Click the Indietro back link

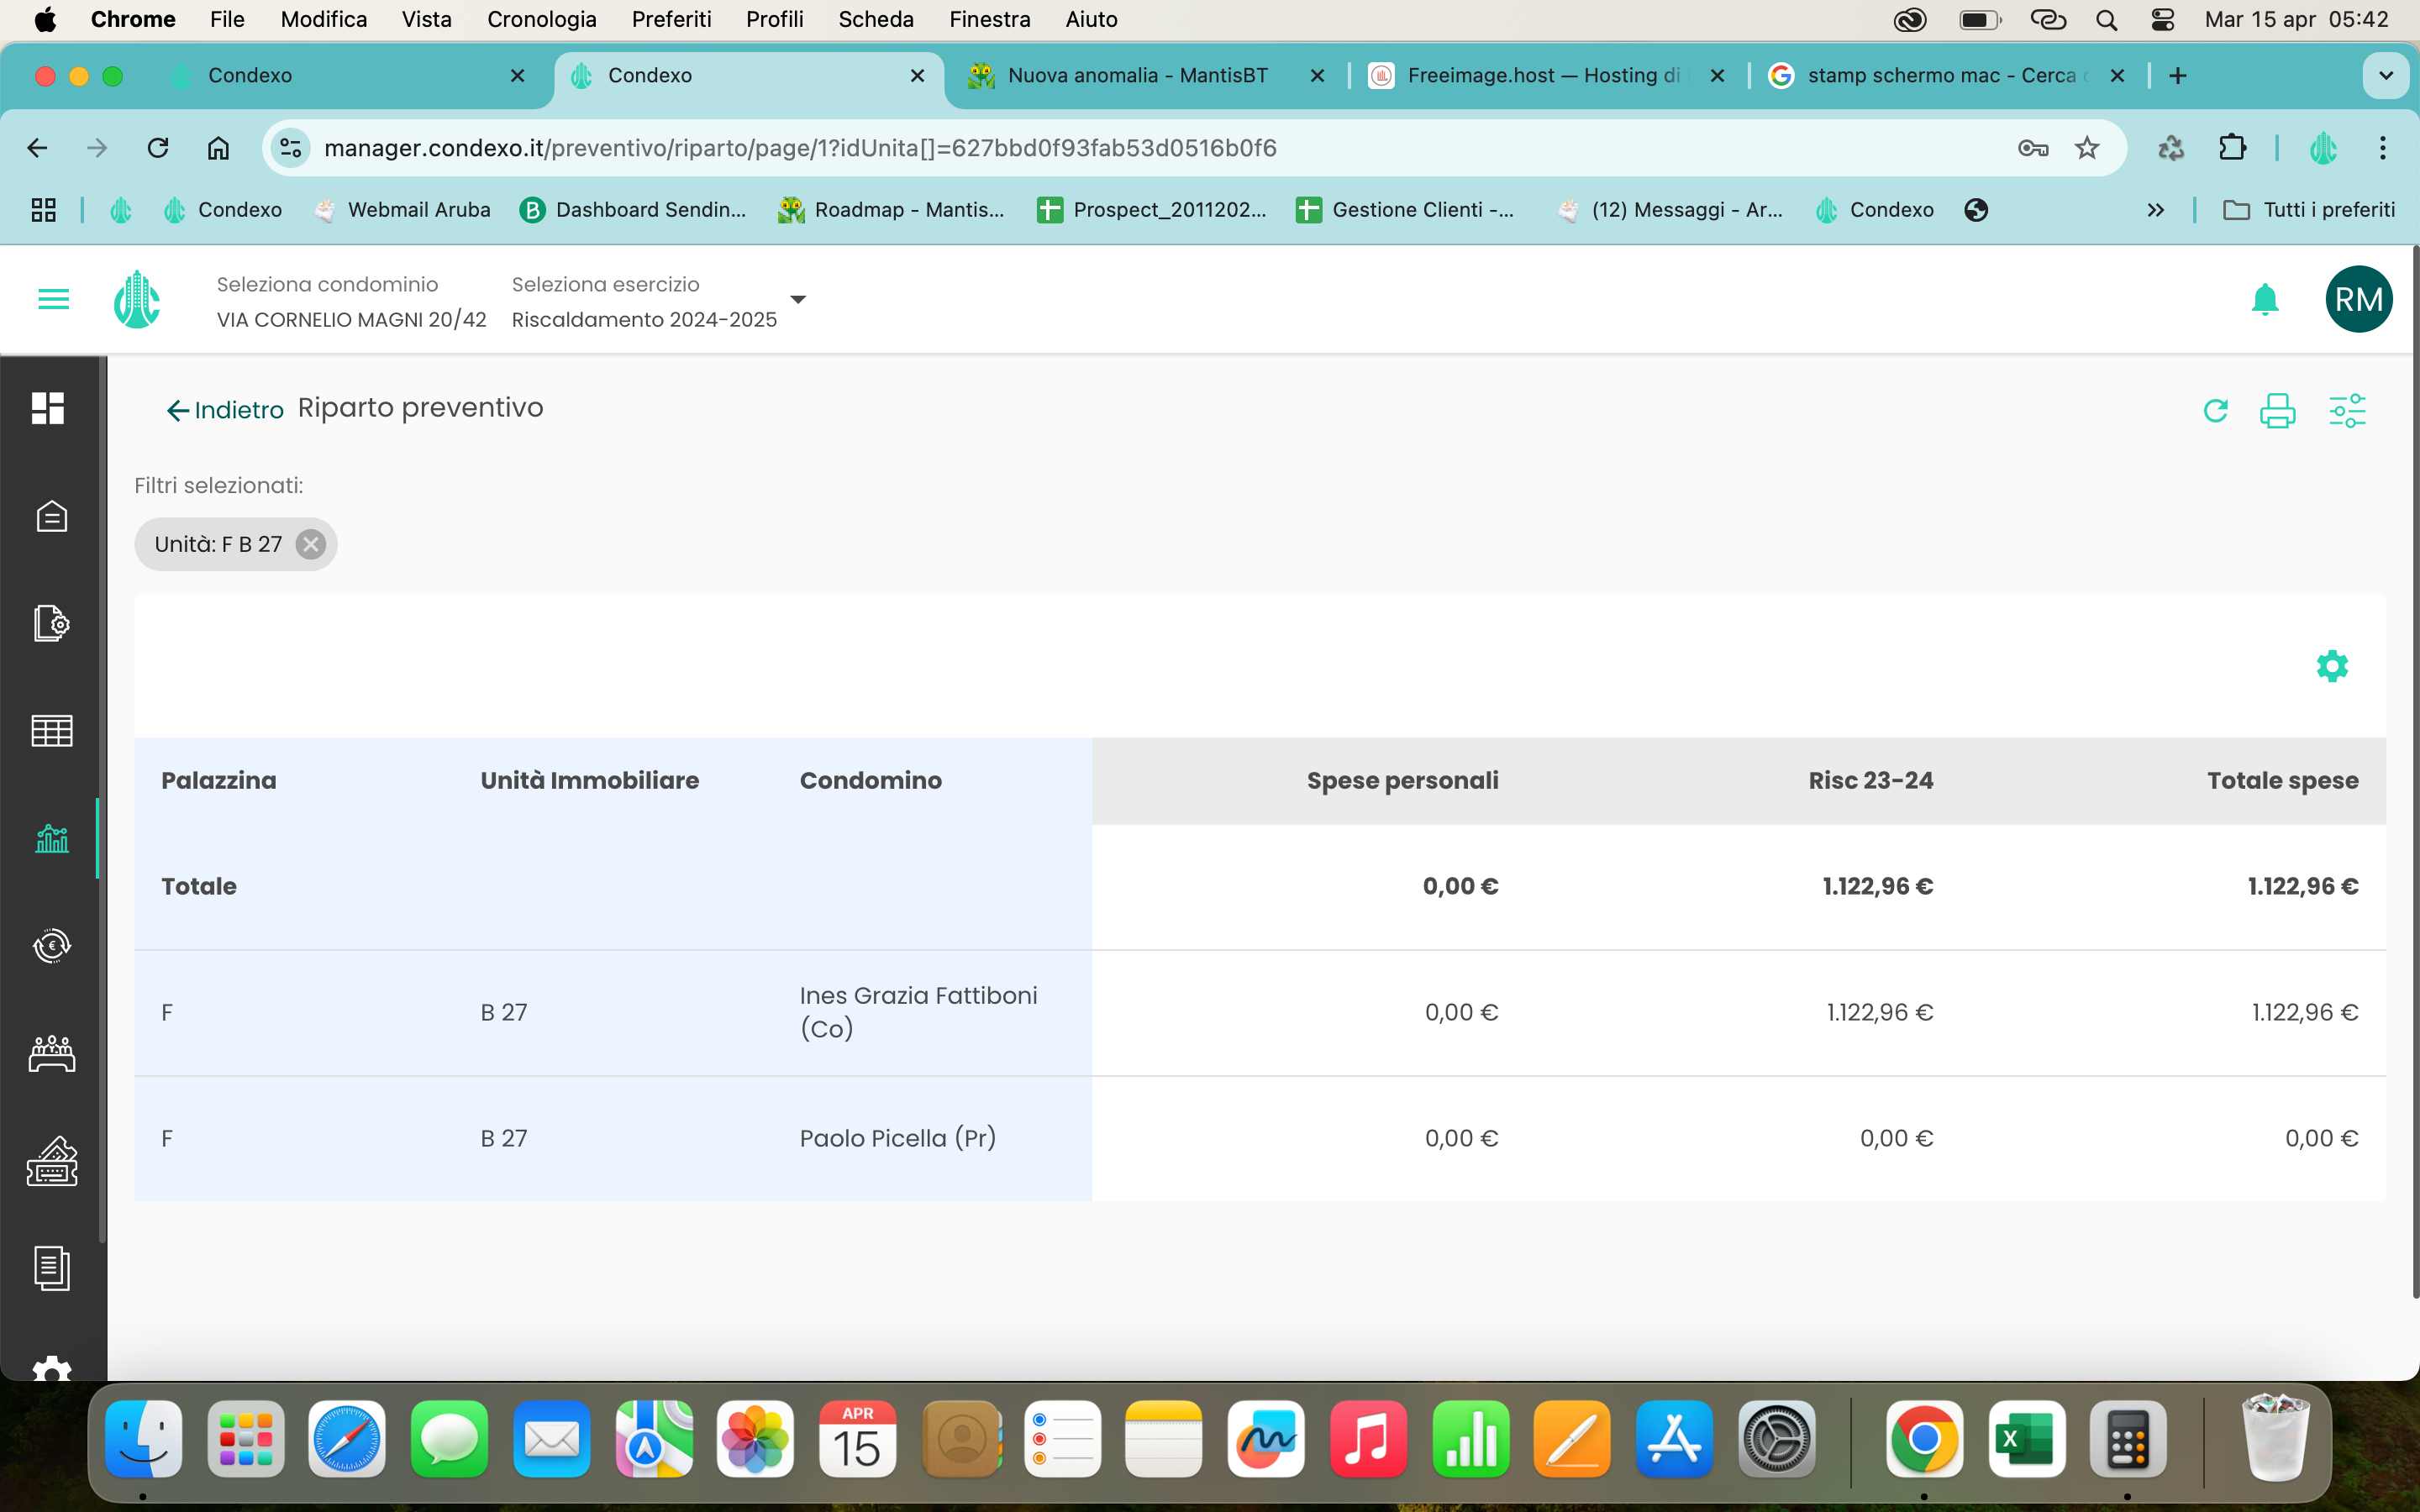coord(225,410)
